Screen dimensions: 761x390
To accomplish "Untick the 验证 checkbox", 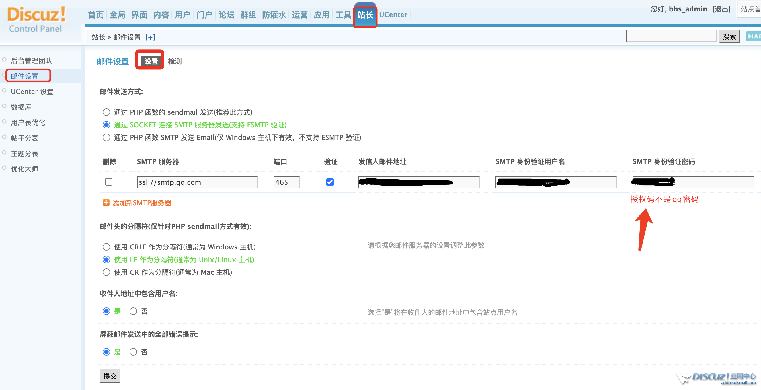I will pos(330,182).
